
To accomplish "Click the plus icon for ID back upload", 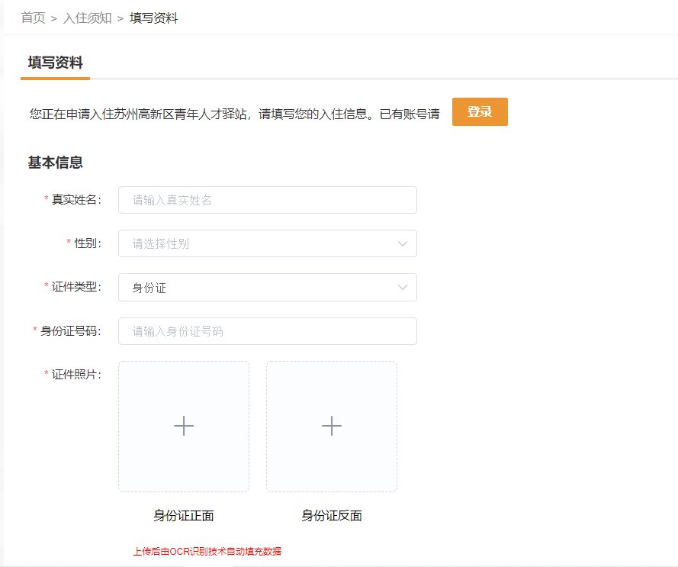I will tap(332, 426).
